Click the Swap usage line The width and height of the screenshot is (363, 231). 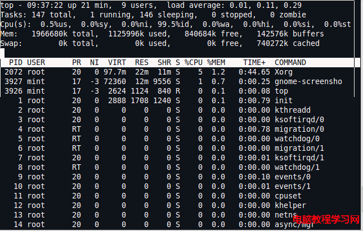pyautogui.click(x=160, y=43)
